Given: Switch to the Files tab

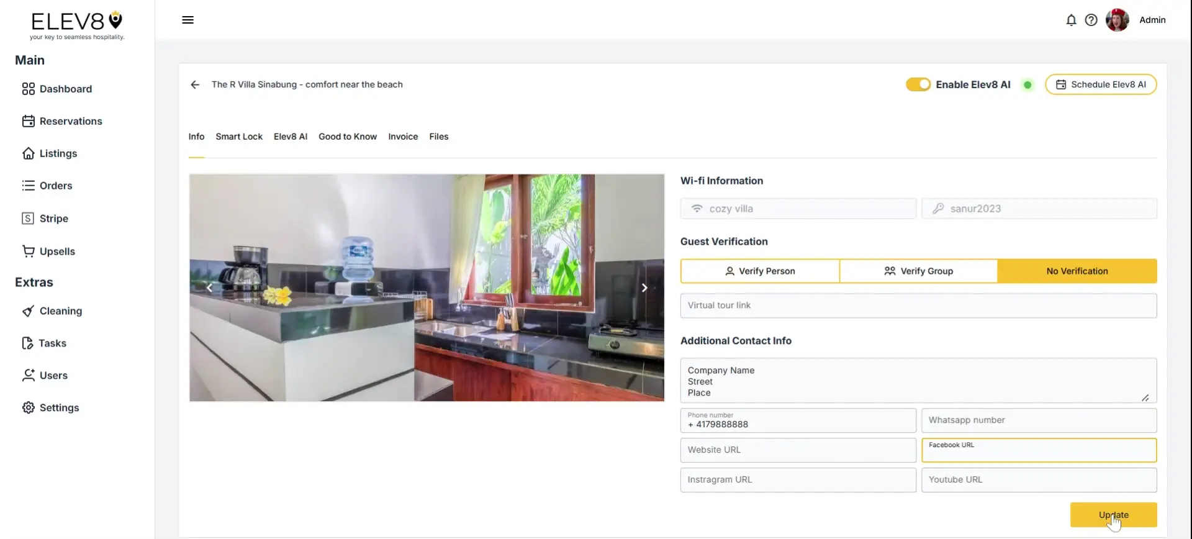Looking at the screenshot, I should (x=438, y=137).
